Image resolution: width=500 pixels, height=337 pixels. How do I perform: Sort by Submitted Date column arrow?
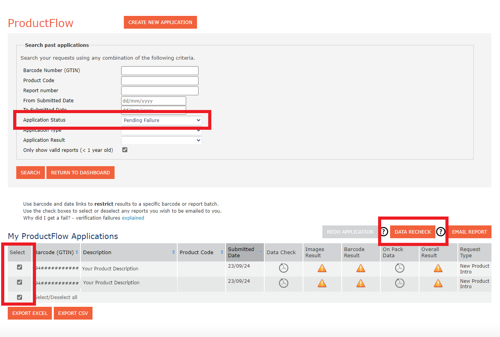pyautogui.click(x=260, y=253)
